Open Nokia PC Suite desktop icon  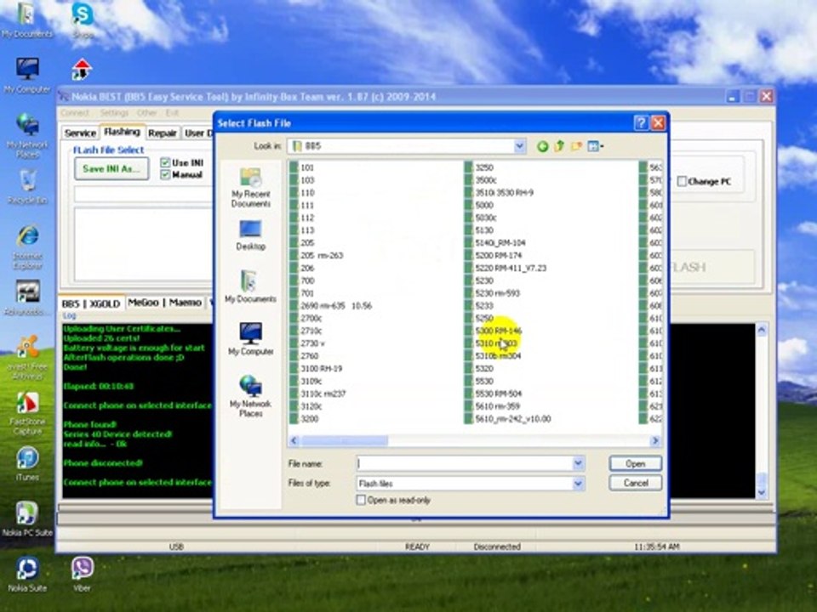(27, 518)
